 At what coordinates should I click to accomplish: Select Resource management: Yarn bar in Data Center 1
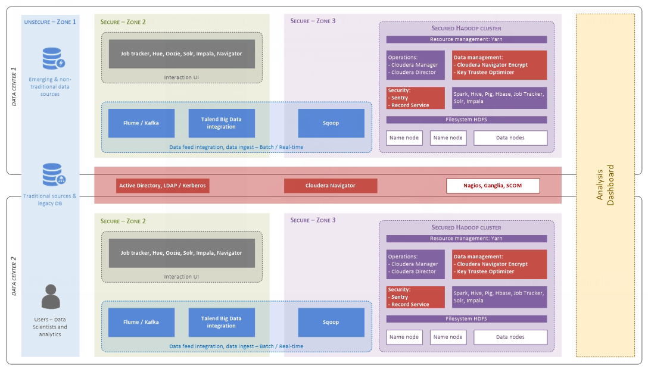pyautogui.click(x=466, y=39)
